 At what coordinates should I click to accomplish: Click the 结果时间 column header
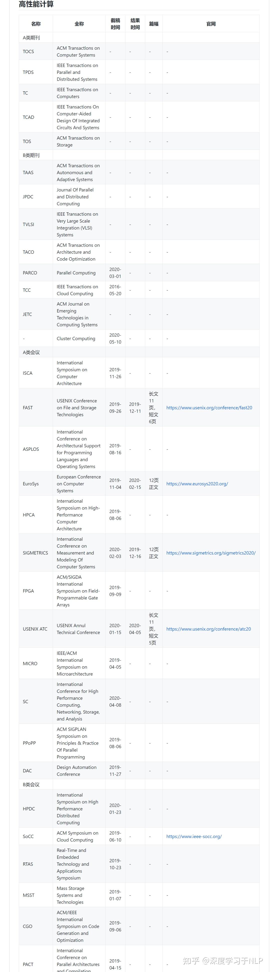pyautogui.click(x=135, y=24)
